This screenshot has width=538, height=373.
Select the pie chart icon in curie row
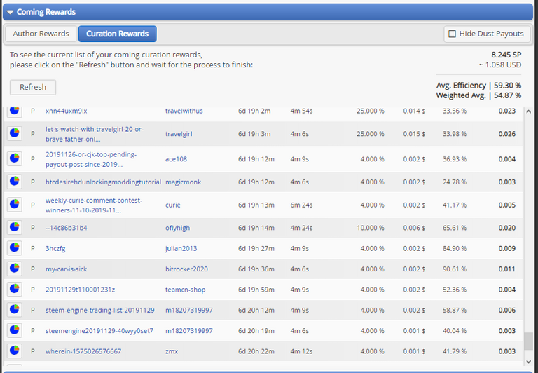click(x=14, y=205)
